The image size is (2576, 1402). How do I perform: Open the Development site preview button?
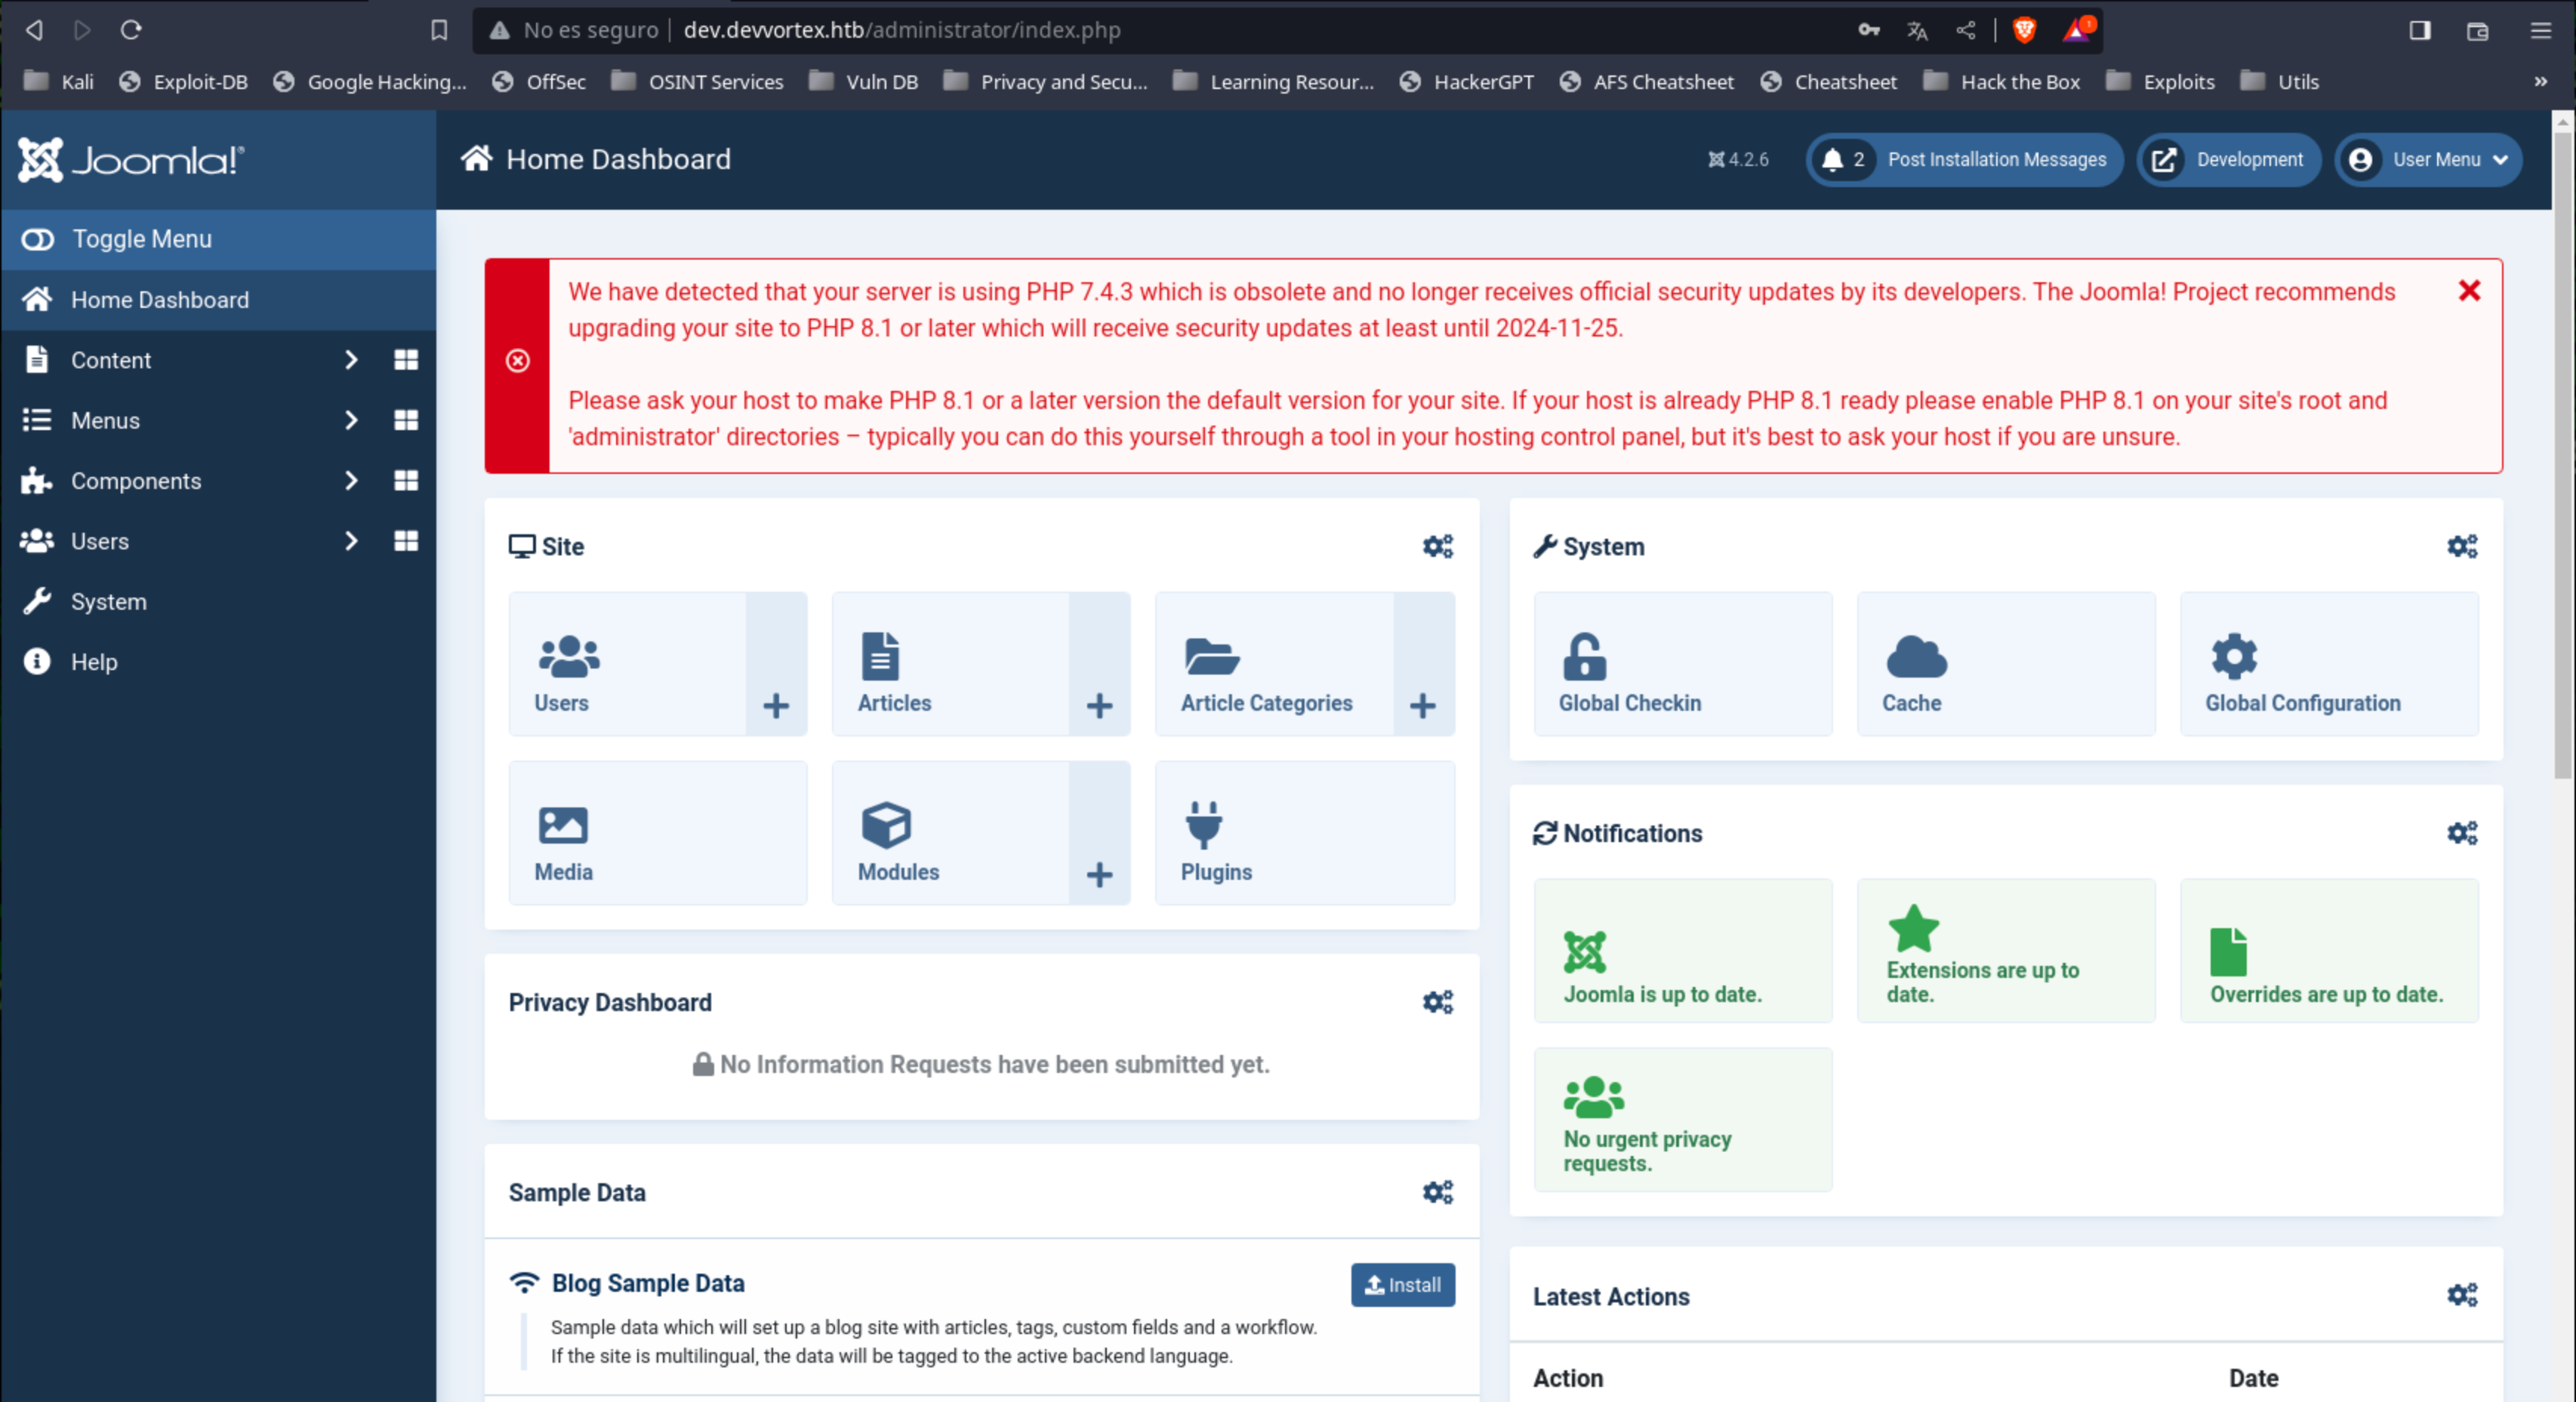(x=2229, y=160)
